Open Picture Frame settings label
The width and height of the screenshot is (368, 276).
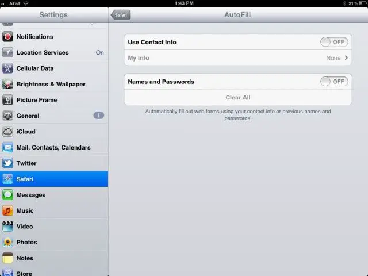[x=37, y=100]
